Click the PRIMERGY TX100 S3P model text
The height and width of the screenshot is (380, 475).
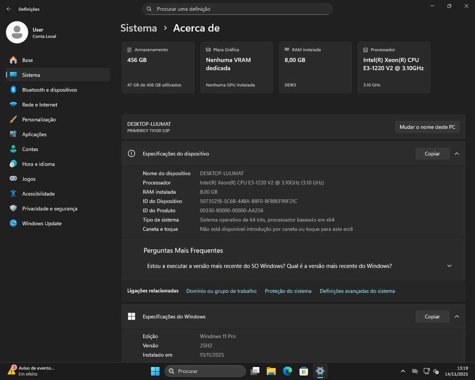pyautogui.click(x=148, y=131)
